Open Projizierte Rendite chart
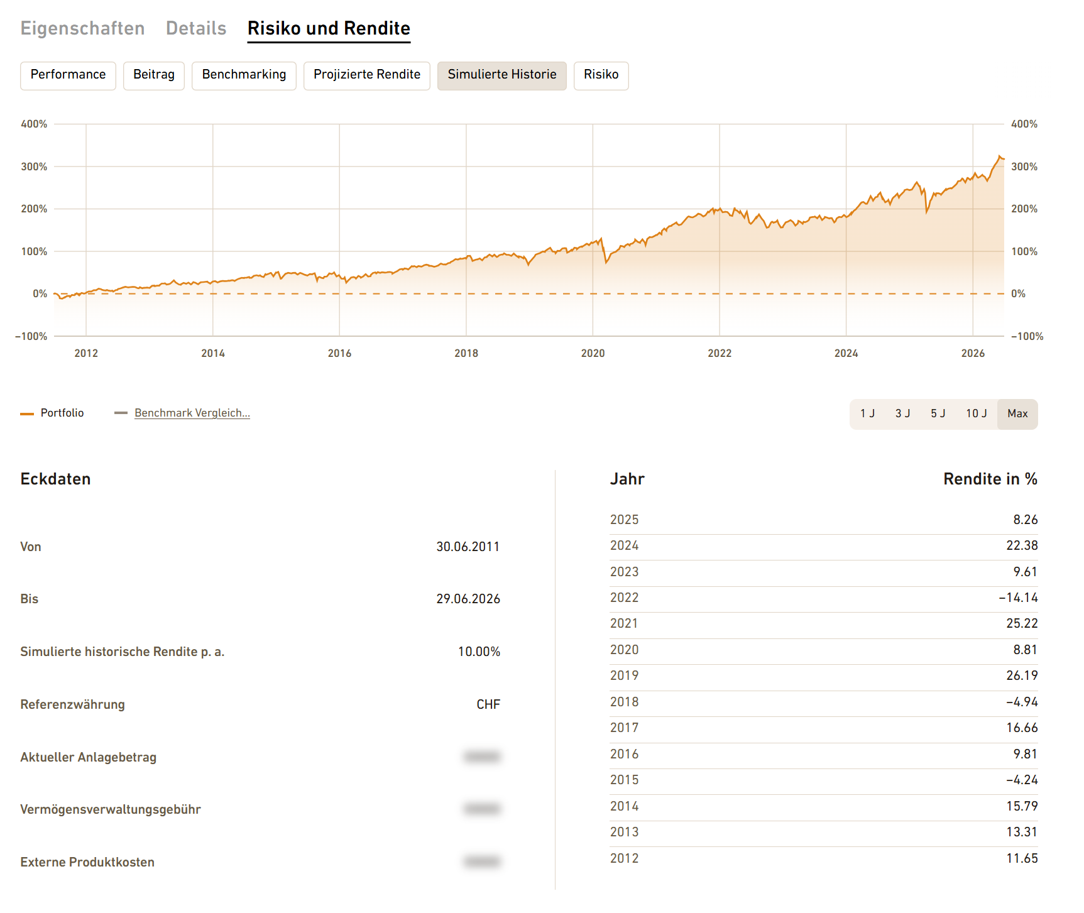 click(367, 75)
